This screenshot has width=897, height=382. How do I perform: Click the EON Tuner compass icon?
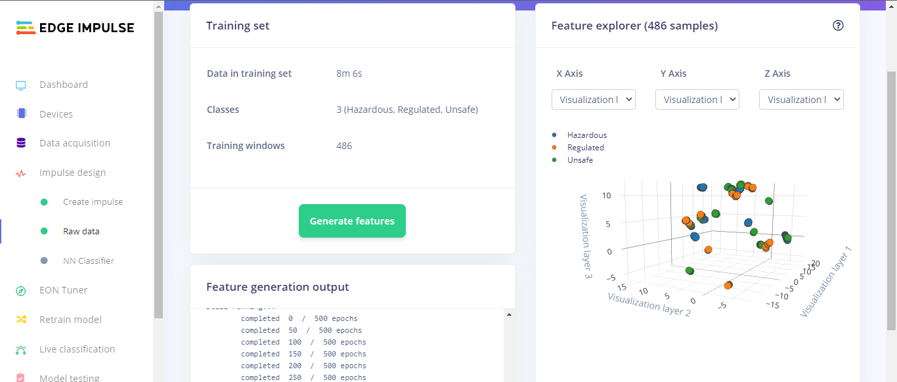[x=21, y=290]
